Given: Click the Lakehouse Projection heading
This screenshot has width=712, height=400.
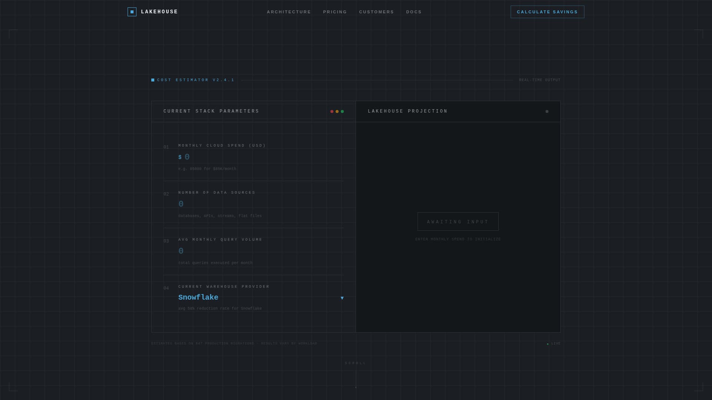Looking at the screenshot, I should [408, 111].
